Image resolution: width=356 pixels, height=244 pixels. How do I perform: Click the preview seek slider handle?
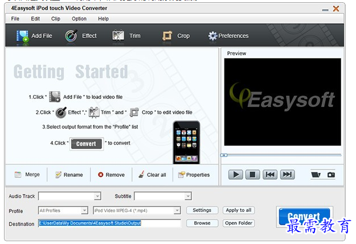point(224,155)
